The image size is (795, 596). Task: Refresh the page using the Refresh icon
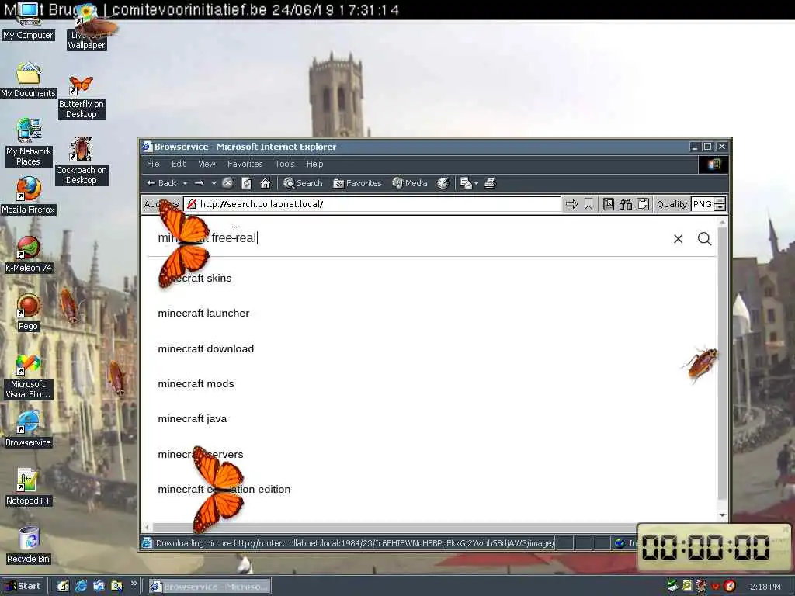click(x=246, y=183)
